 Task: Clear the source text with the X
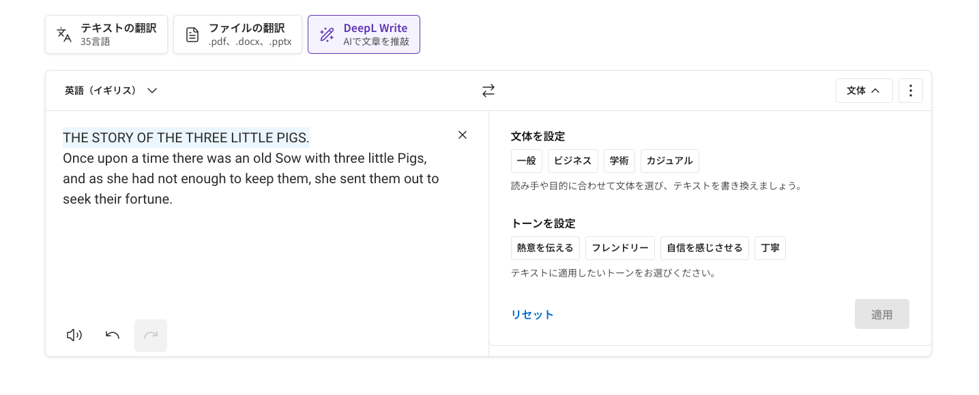pyautogui.click(x=463, y=135)
